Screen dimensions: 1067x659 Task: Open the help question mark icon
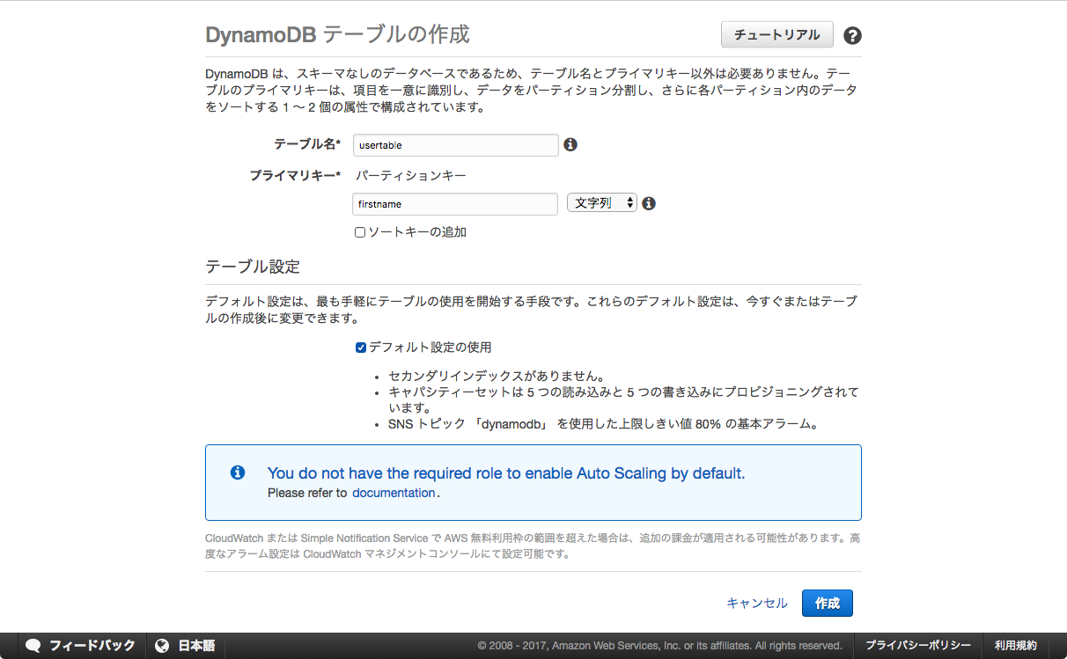pos(852,34)
